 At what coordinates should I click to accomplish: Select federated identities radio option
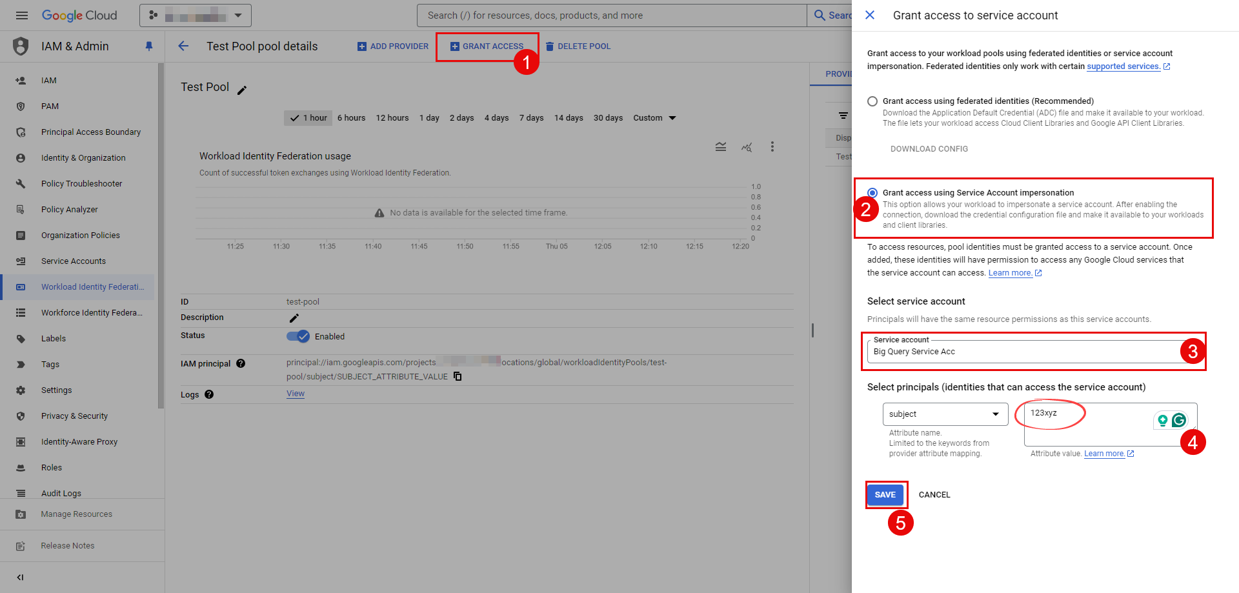point(872,101)
